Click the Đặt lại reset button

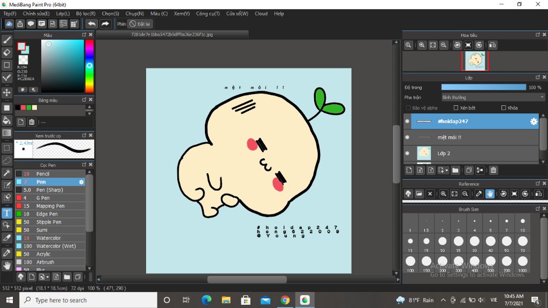pyautogui.click(x=140, y=24)
